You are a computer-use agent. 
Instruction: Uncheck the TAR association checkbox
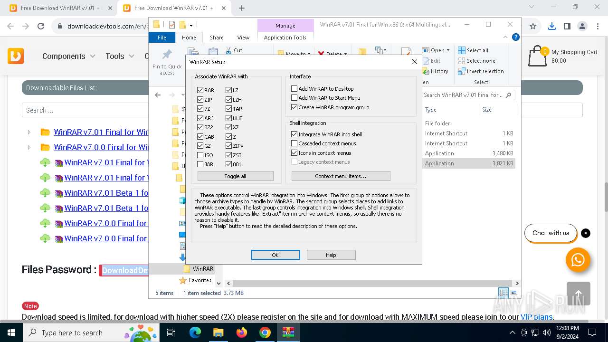click(229, 109)
